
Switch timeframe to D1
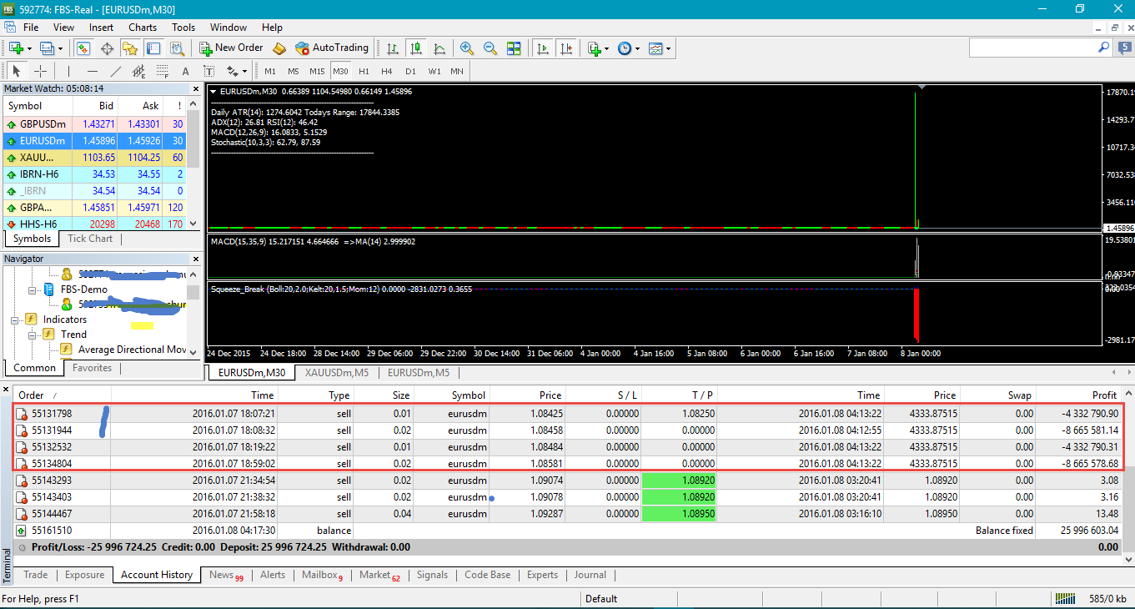click(410, 71)
